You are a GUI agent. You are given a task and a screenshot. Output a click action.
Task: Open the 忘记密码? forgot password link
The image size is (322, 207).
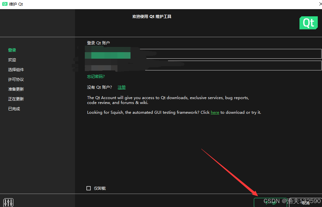point(96,77)
